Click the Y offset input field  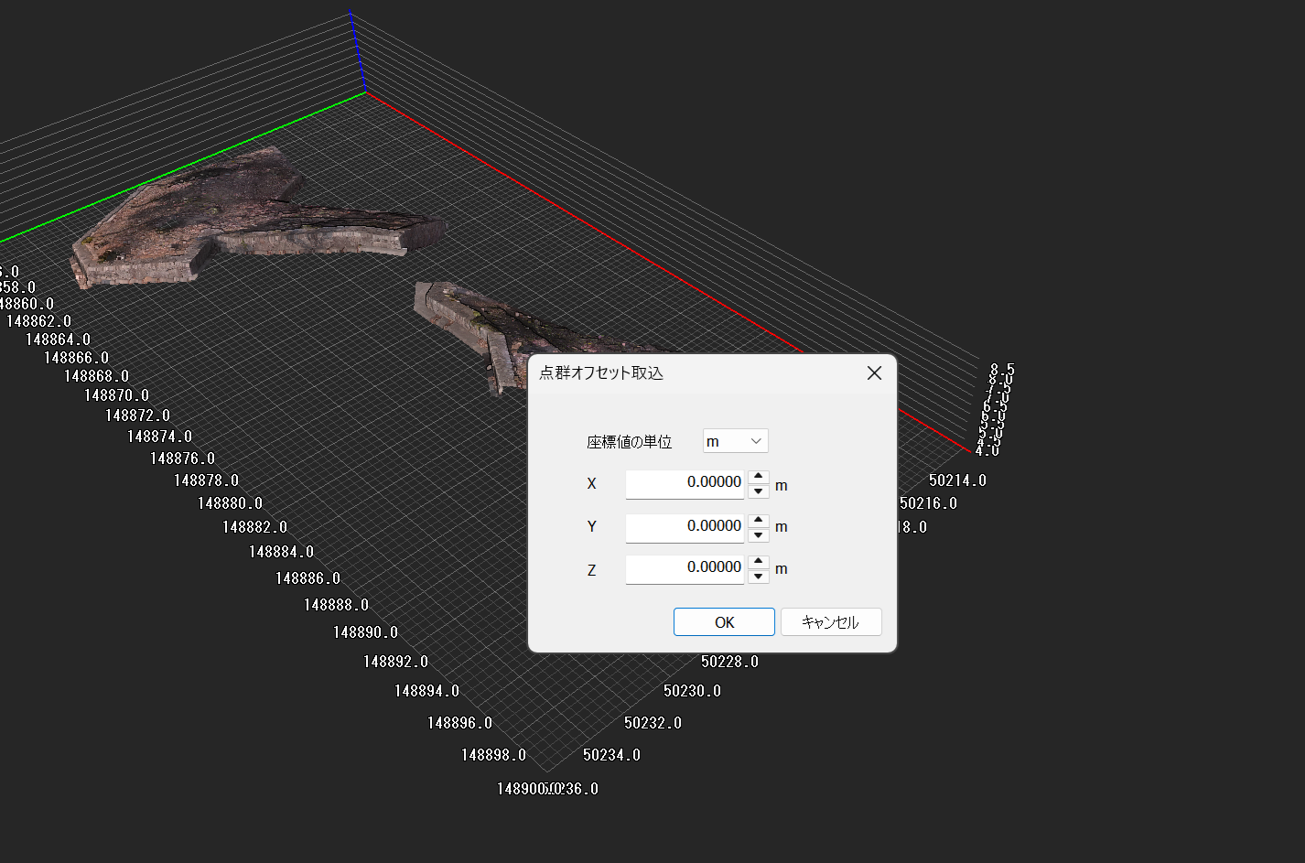click(x=685, y=527)
